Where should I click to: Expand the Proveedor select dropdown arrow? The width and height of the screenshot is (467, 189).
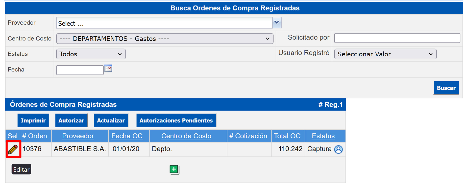277,23
